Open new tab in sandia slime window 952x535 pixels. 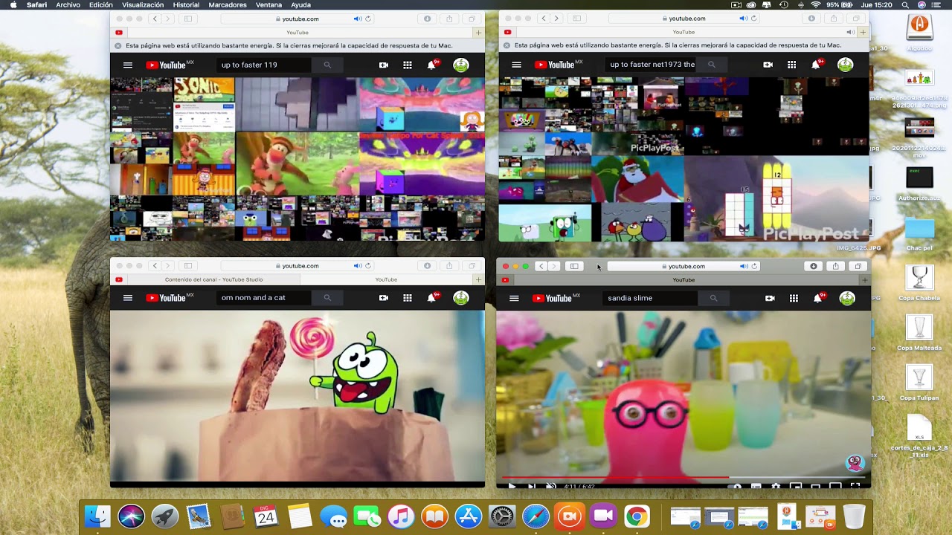click(863, 280)
